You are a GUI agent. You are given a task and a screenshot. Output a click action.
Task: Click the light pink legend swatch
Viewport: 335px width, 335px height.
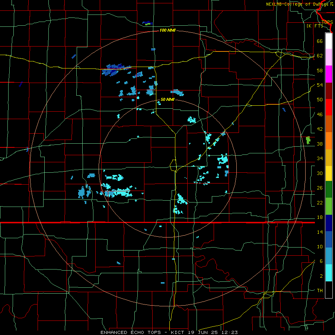(329, 57)
